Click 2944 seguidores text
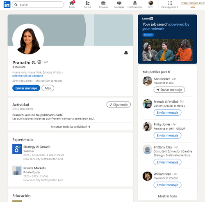 (x=23, y=81)
